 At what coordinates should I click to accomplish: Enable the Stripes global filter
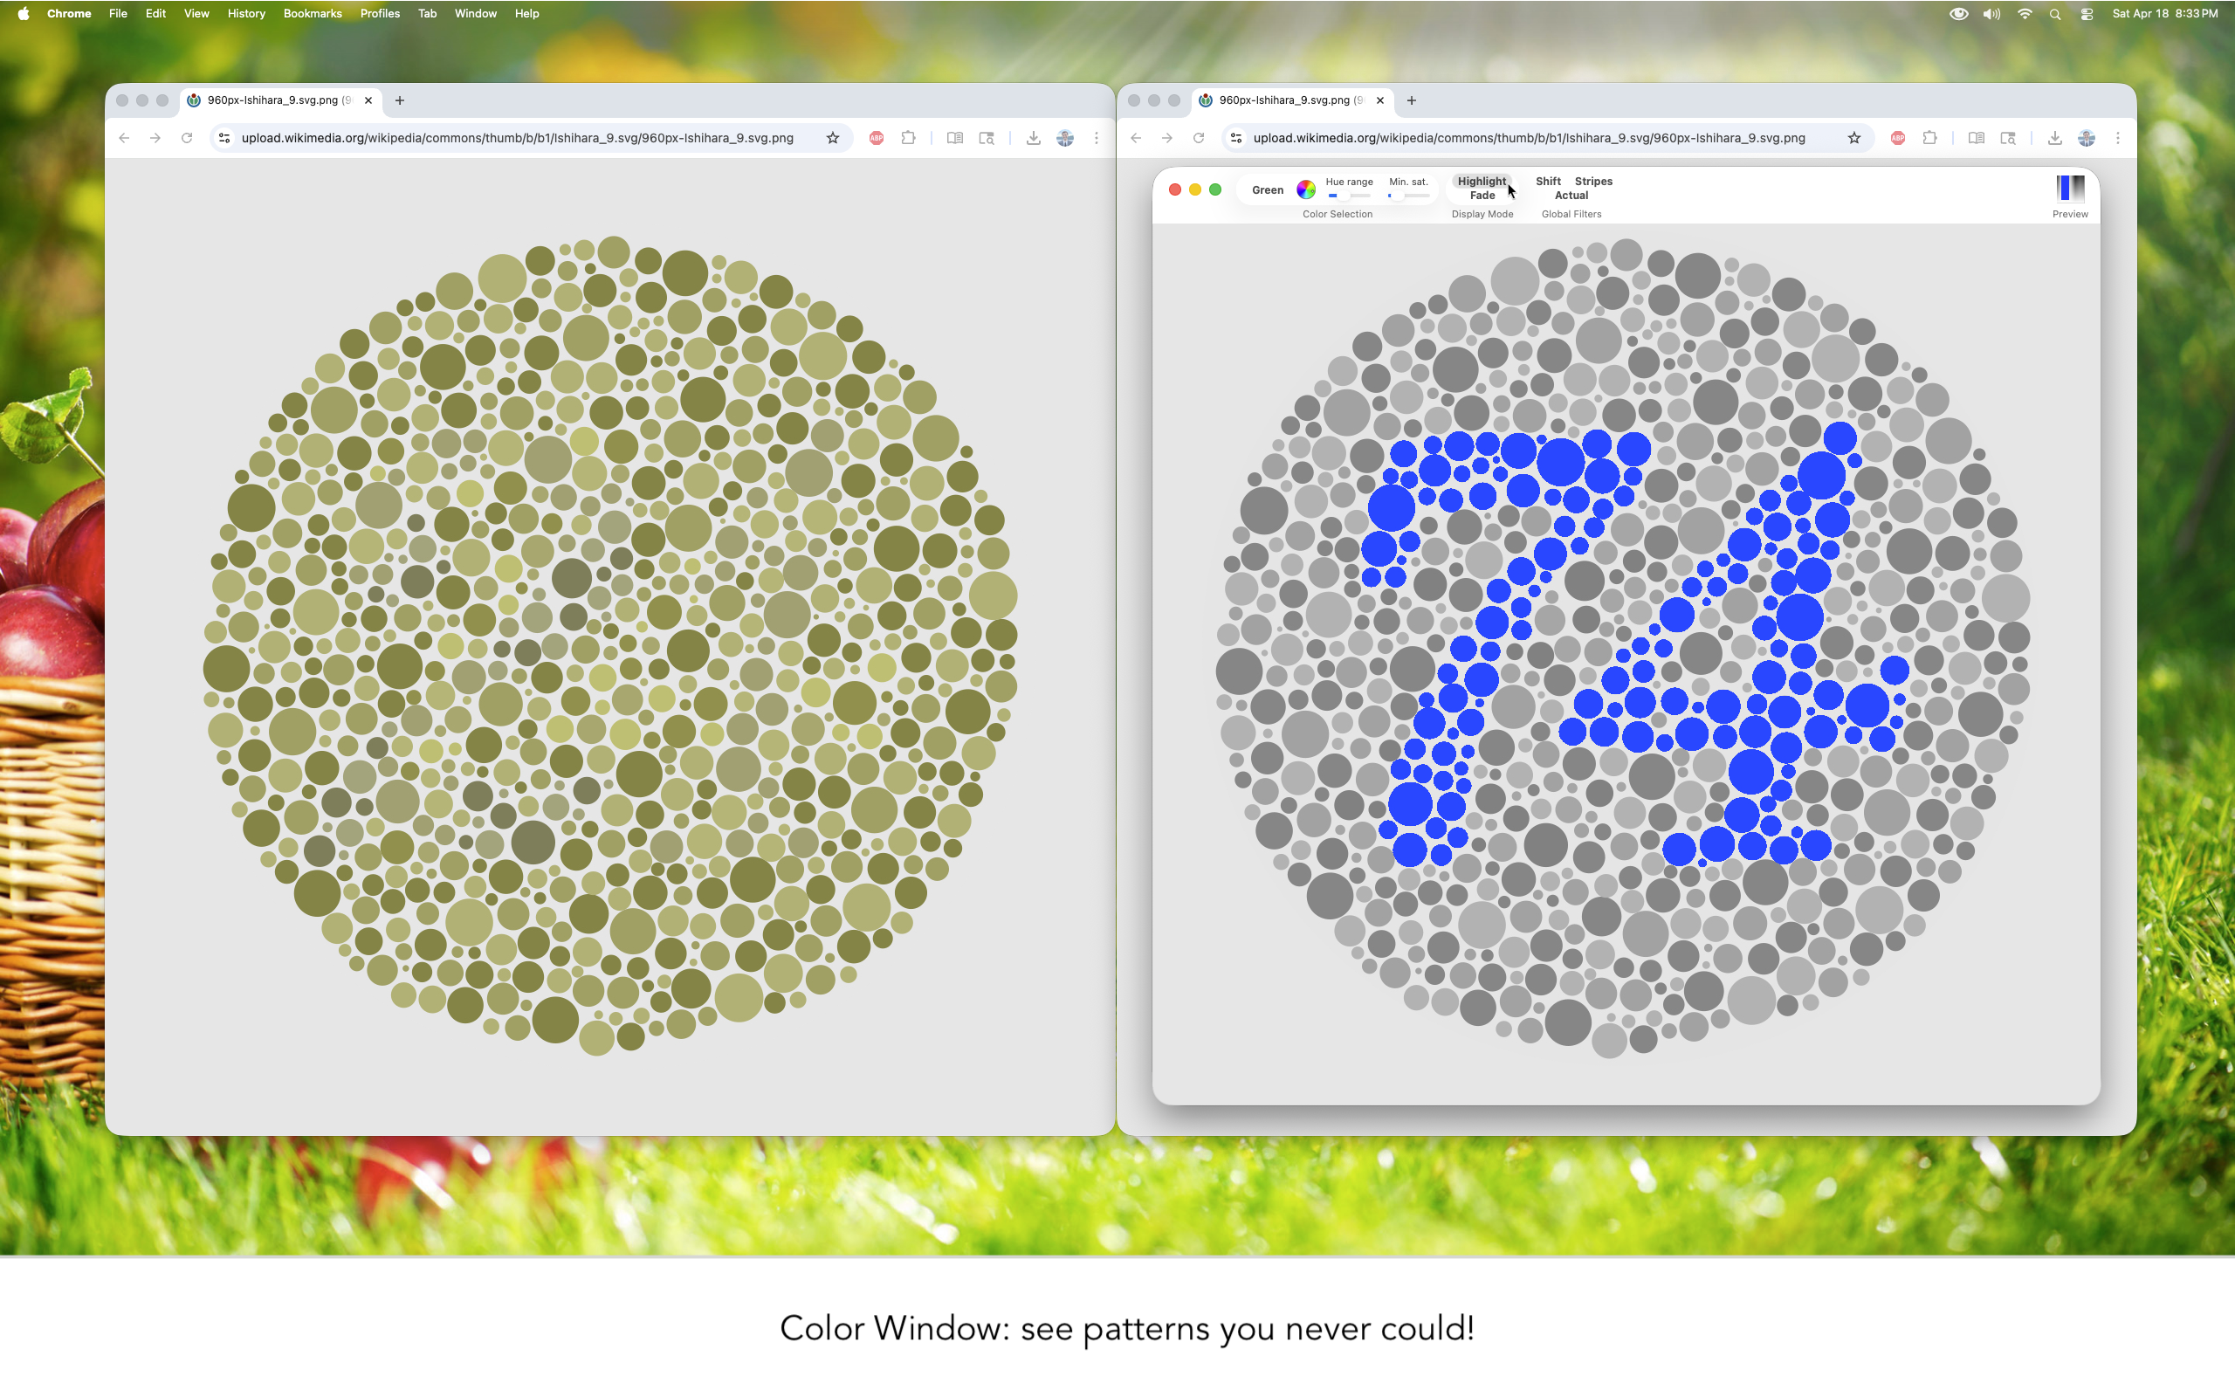click(x=1593, y=181)
